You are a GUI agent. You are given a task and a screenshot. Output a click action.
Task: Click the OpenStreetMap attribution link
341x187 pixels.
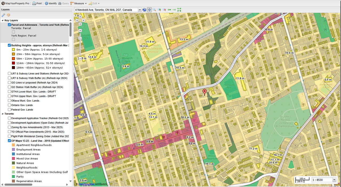86,184
